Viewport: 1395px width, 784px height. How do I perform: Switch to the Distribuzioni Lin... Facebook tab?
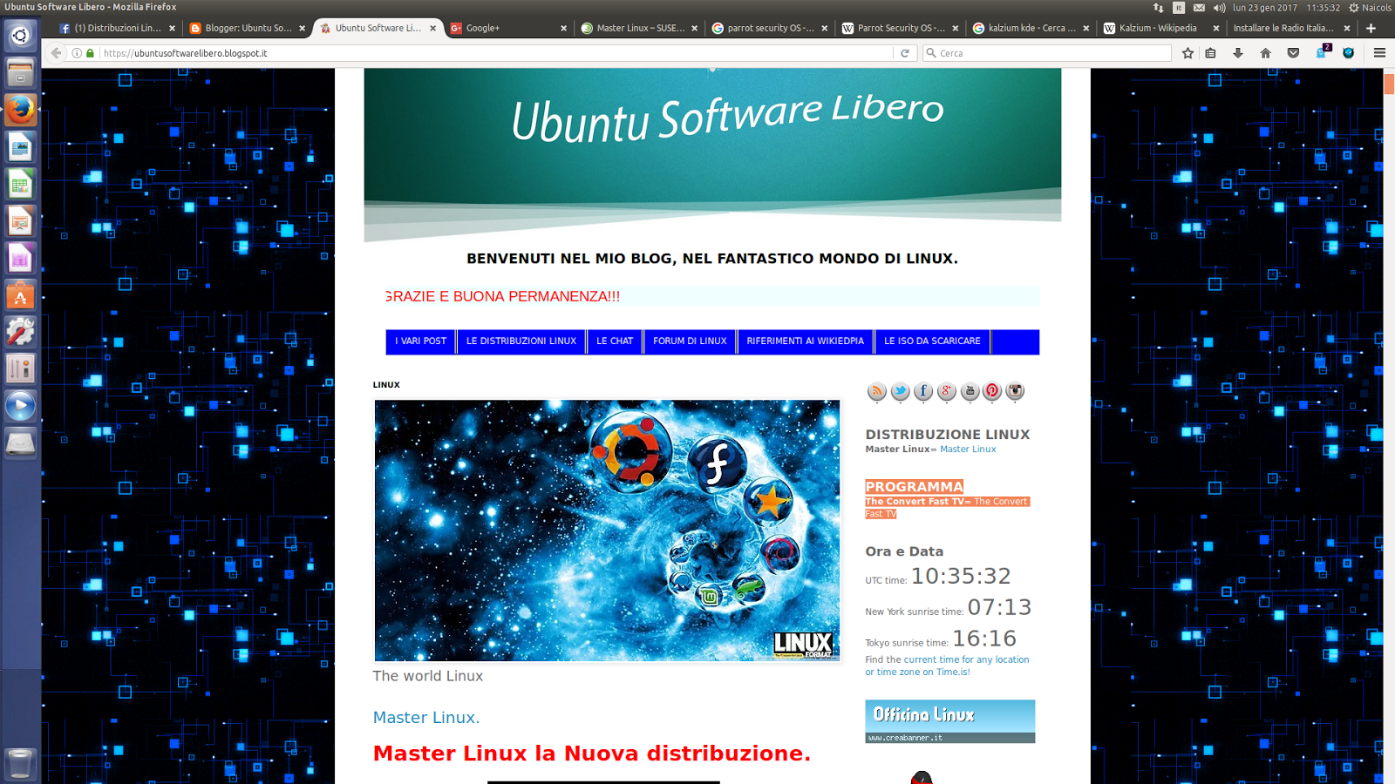coord(117,28)
